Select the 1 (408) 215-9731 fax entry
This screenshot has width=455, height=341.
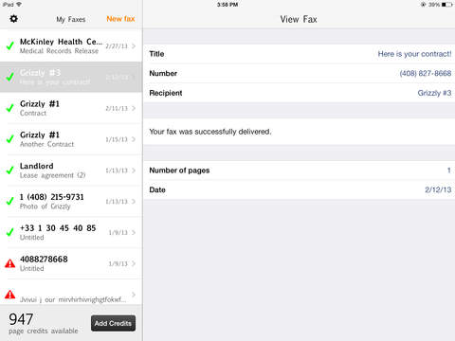[71, 202]
